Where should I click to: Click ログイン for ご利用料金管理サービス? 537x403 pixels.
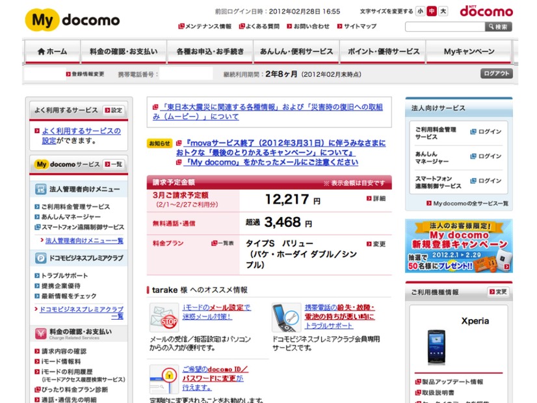pyautogui.click(x=486, y=132)
